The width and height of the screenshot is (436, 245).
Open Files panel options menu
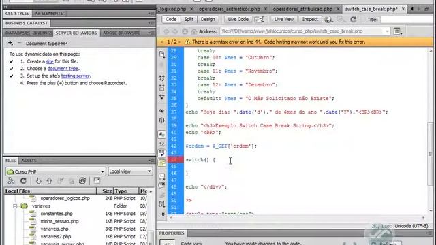[151, 161]
